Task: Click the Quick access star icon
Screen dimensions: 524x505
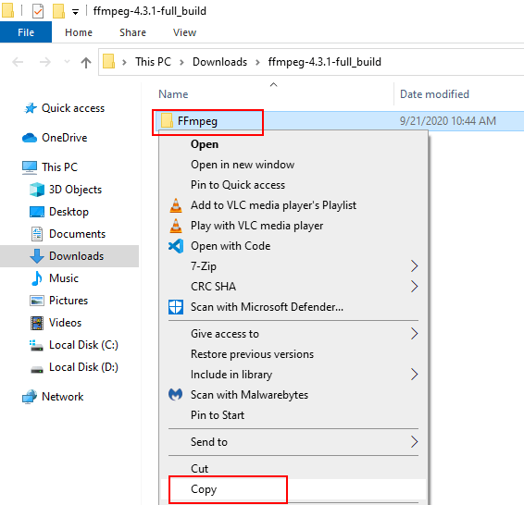Action: point(31,108)
